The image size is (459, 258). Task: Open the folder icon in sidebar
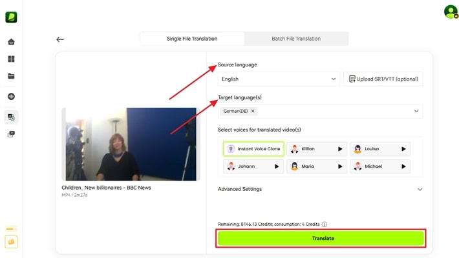coord(11,76)
